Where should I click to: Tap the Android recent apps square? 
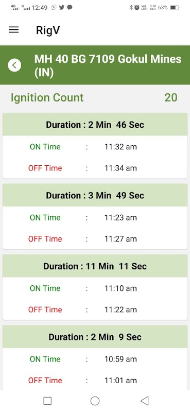[47, 401]
